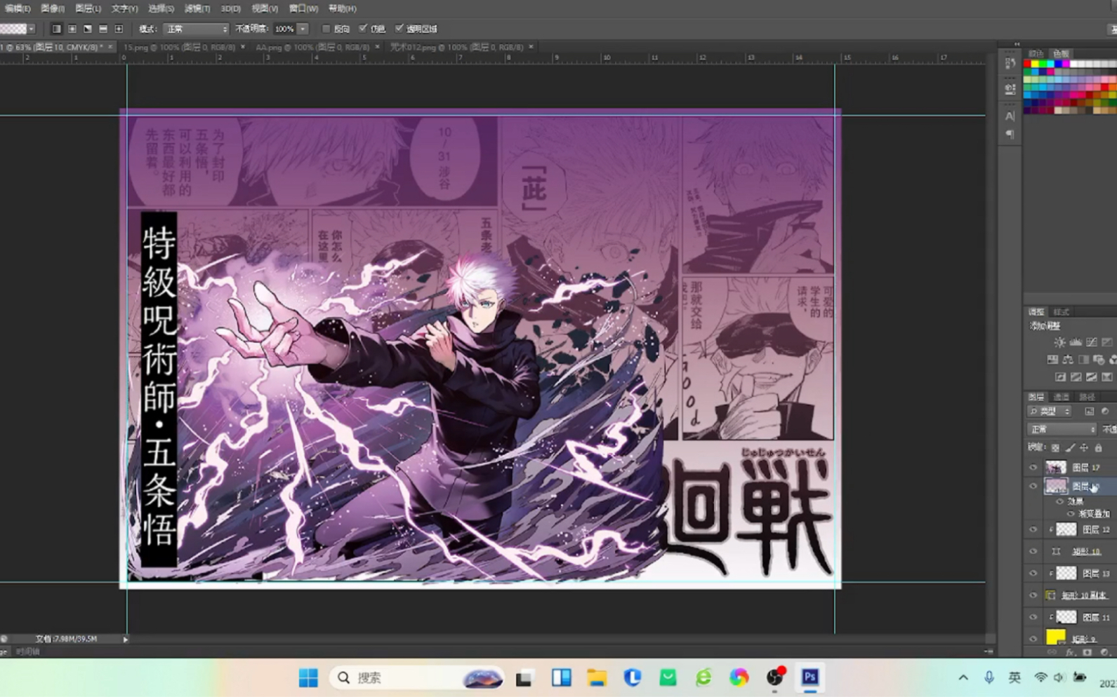Viewport: 1117px width, 697px height.
Task: Click pixel layer filter icon
Action: click(x=1089, y=412)
